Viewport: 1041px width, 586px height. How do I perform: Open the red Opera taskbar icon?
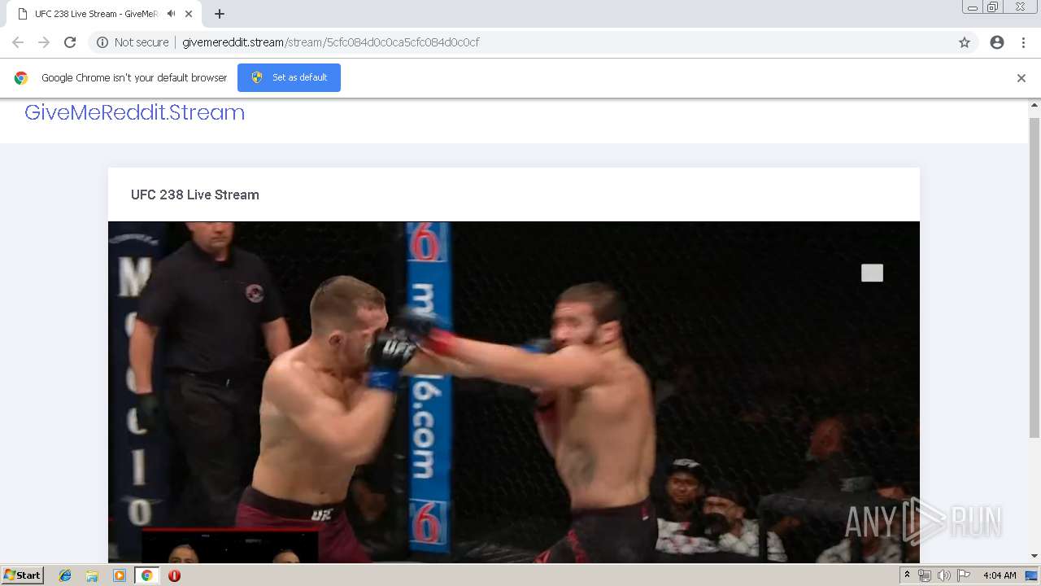click(174, 575)
